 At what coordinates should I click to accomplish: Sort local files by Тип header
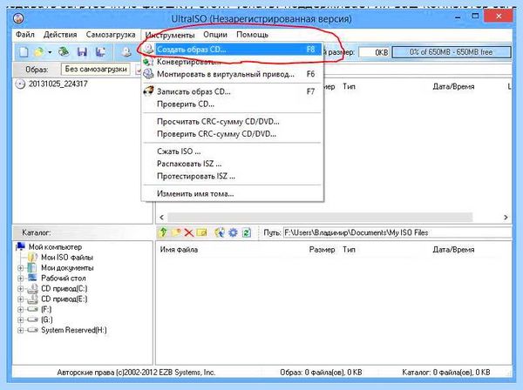[x=349, y=250]
